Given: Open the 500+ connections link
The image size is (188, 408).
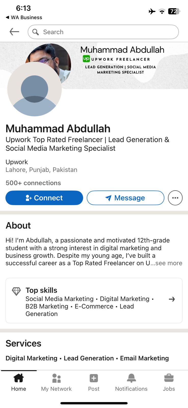Looking at the screenshot, I should 33,183.
